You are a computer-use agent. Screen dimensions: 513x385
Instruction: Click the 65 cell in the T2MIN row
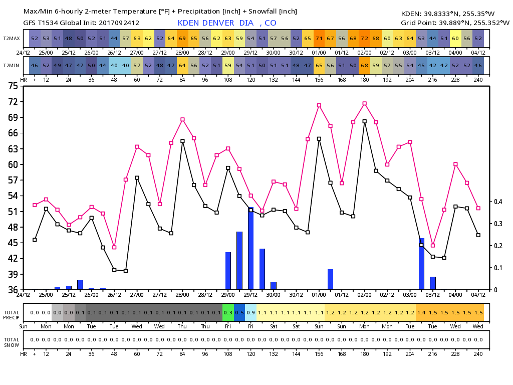tap(319, 66)
